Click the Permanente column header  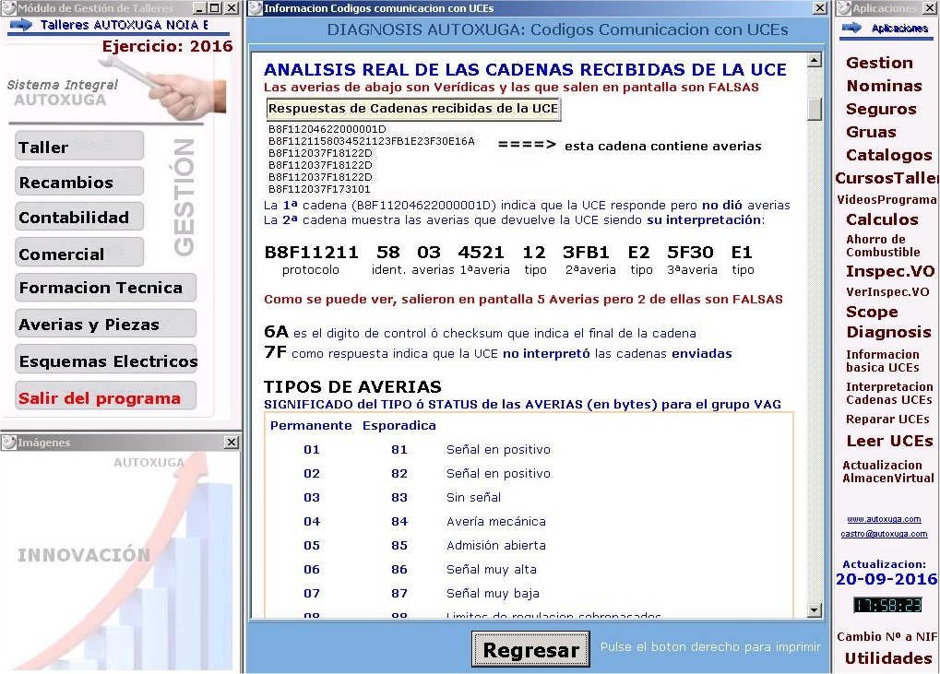pos(311,425)
